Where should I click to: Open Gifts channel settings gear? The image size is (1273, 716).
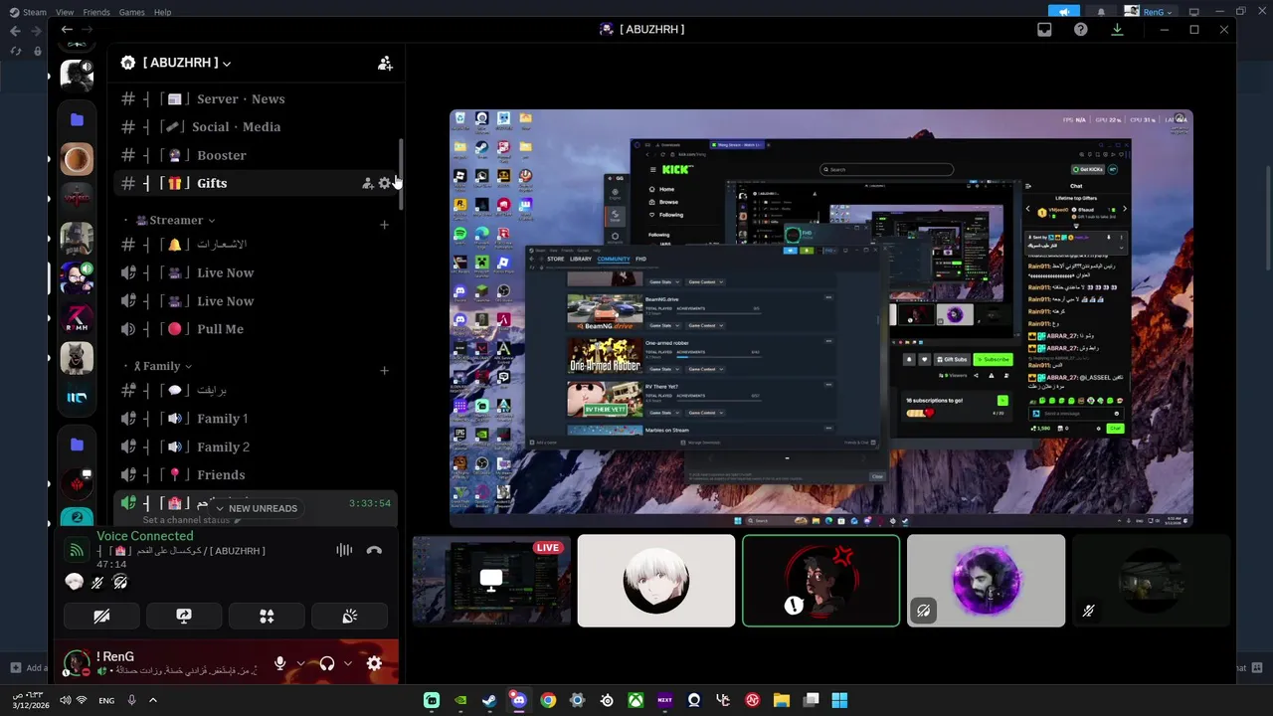tap(385, 183)
